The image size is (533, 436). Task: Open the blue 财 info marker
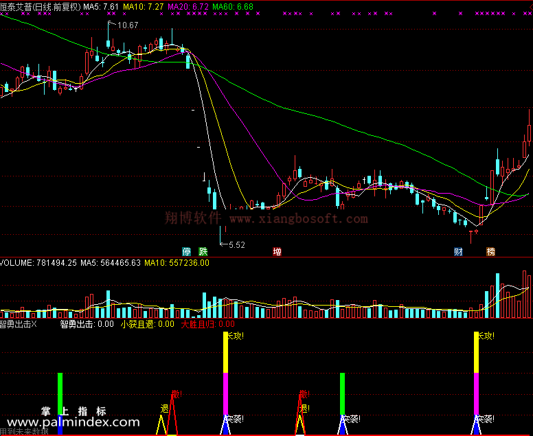point(458,252)
